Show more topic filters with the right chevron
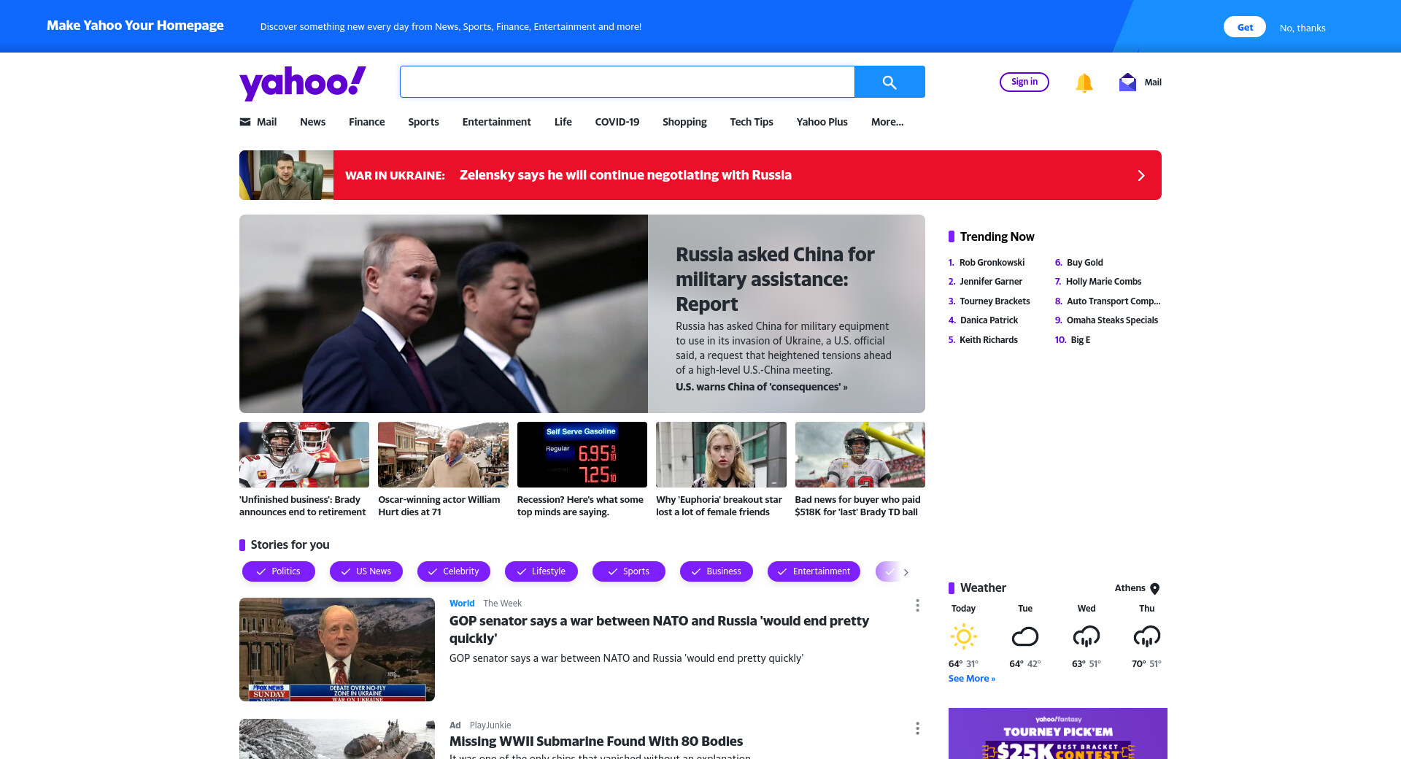This screenshot has width=1401, height=759. (906, 572)
